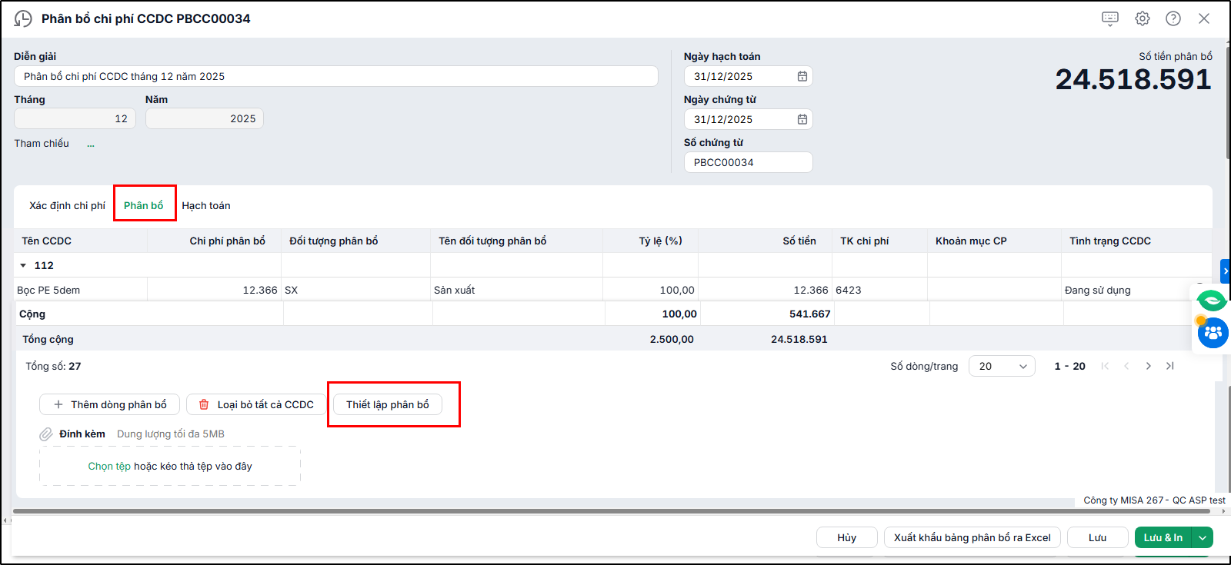Image resolution: width=1231 pixels, height=565 pixels.
Task: Click the Lưu button
Action: click(1098, 537)
